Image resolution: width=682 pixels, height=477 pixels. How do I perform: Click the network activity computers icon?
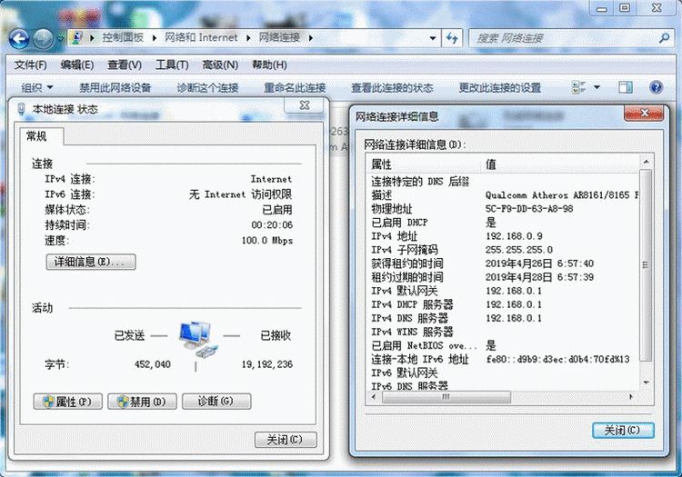[x=197, y=339]
